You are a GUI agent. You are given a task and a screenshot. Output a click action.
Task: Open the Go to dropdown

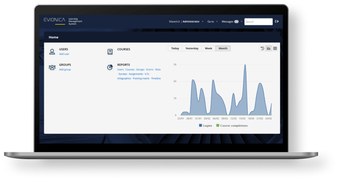coord(212,21)
